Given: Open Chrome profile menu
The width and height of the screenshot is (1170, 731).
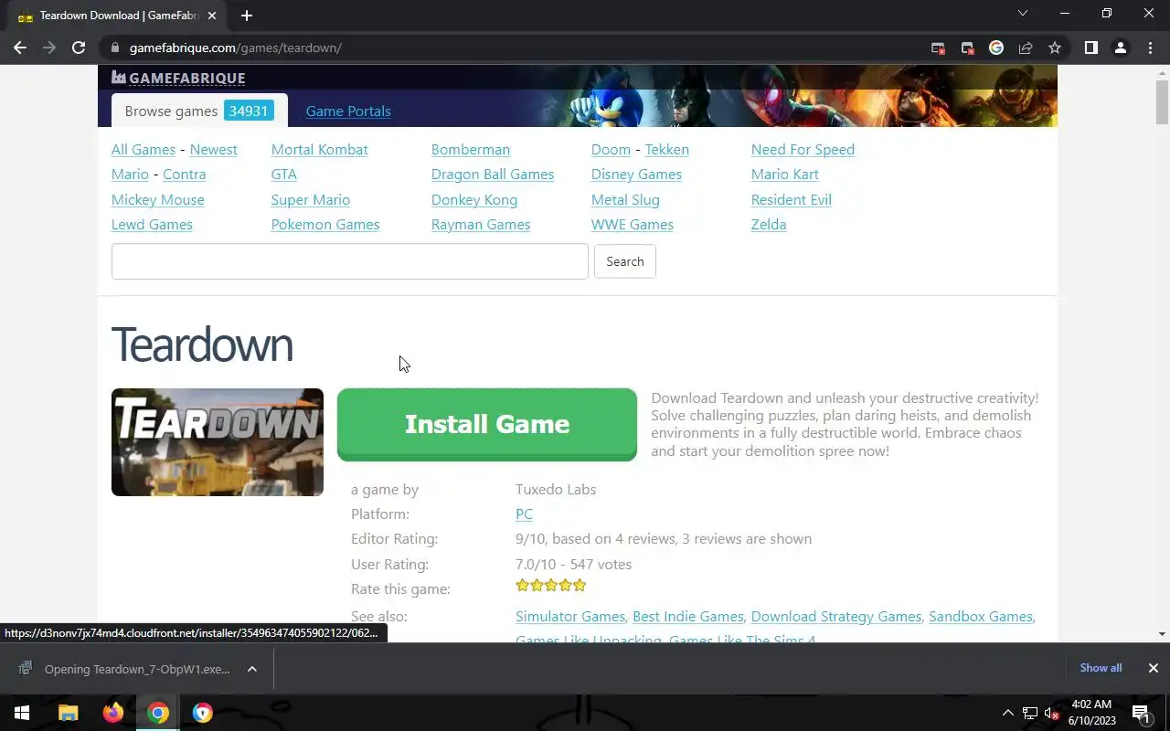Looking at the screenshot, I should [x=1121, y=48].
